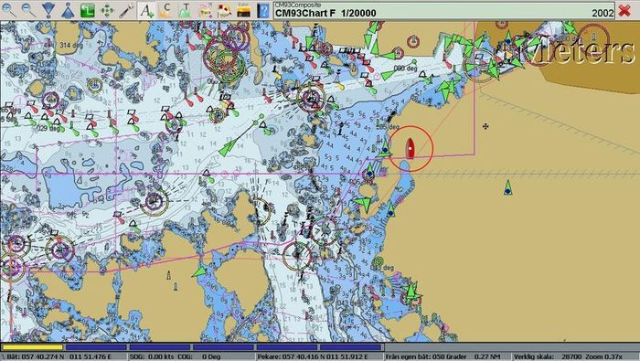Change color scheme with the Color icon

(244, 10)
